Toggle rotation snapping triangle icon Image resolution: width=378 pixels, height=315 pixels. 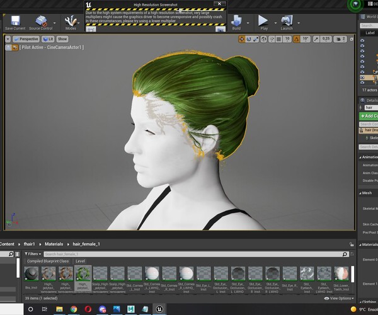(x=297, y=39)
